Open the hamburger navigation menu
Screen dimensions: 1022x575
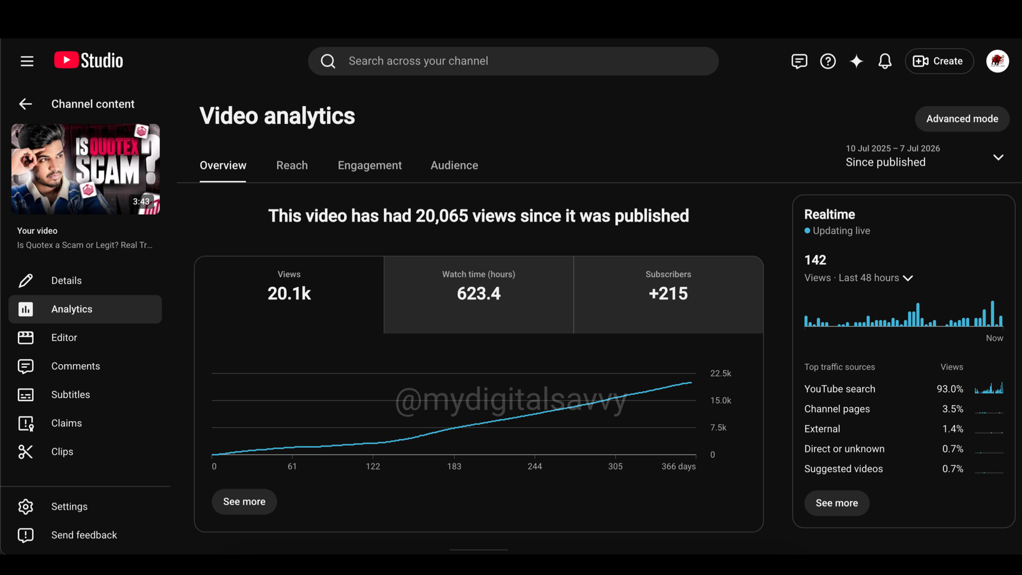(27, 61)
